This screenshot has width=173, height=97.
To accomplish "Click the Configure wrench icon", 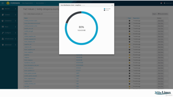I will tap(3, 33).
